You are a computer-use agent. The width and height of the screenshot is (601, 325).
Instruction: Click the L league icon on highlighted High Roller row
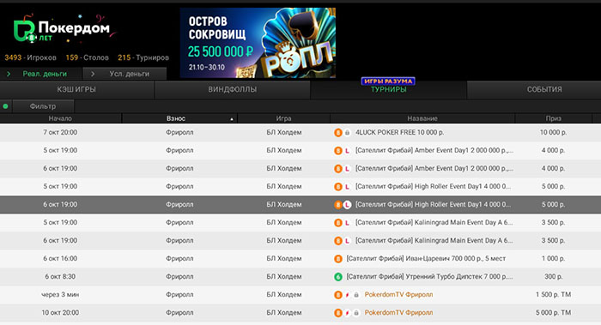click(x=347, y=205)
